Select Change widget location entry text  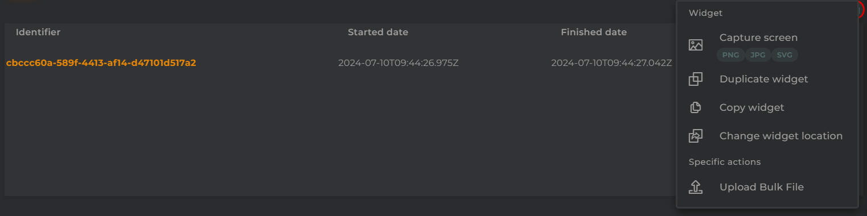point(780,136)
